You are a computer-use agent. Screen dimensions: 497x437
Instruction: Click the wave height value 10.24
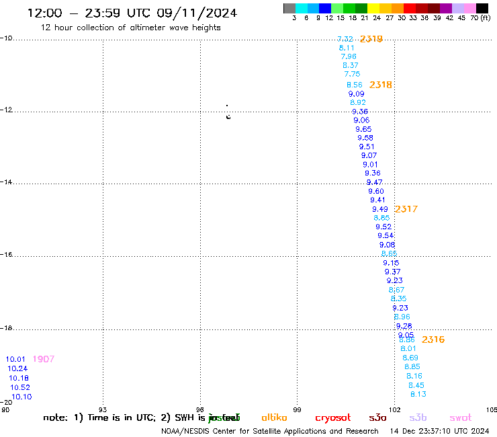click(x=17, y=369)
